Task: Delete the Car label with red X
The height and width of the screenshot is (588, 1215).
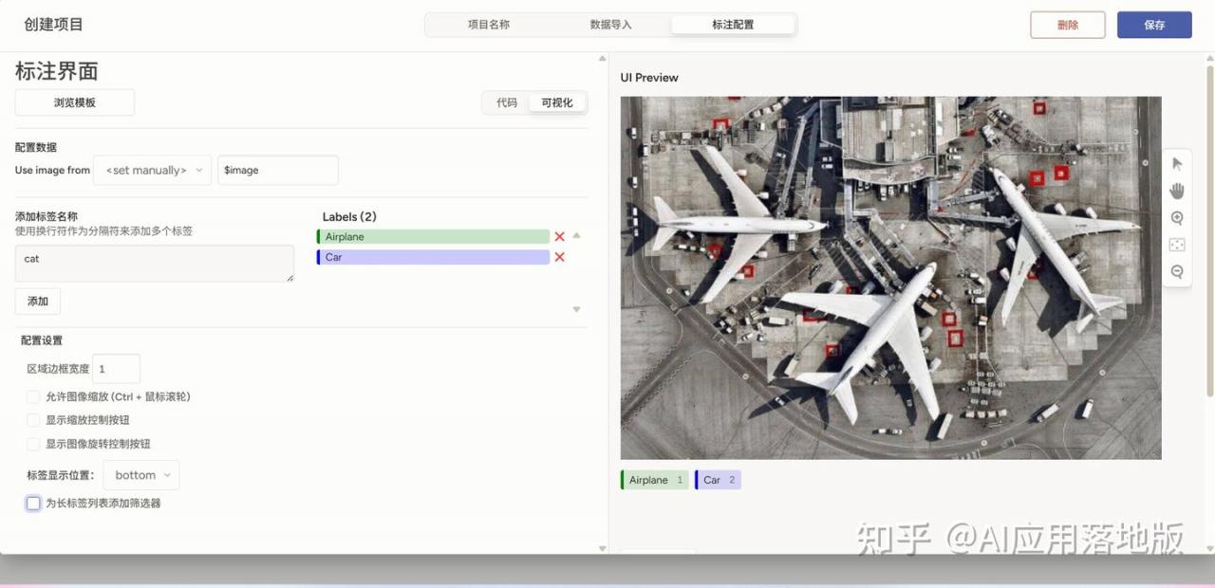Action: click(560, 257)
